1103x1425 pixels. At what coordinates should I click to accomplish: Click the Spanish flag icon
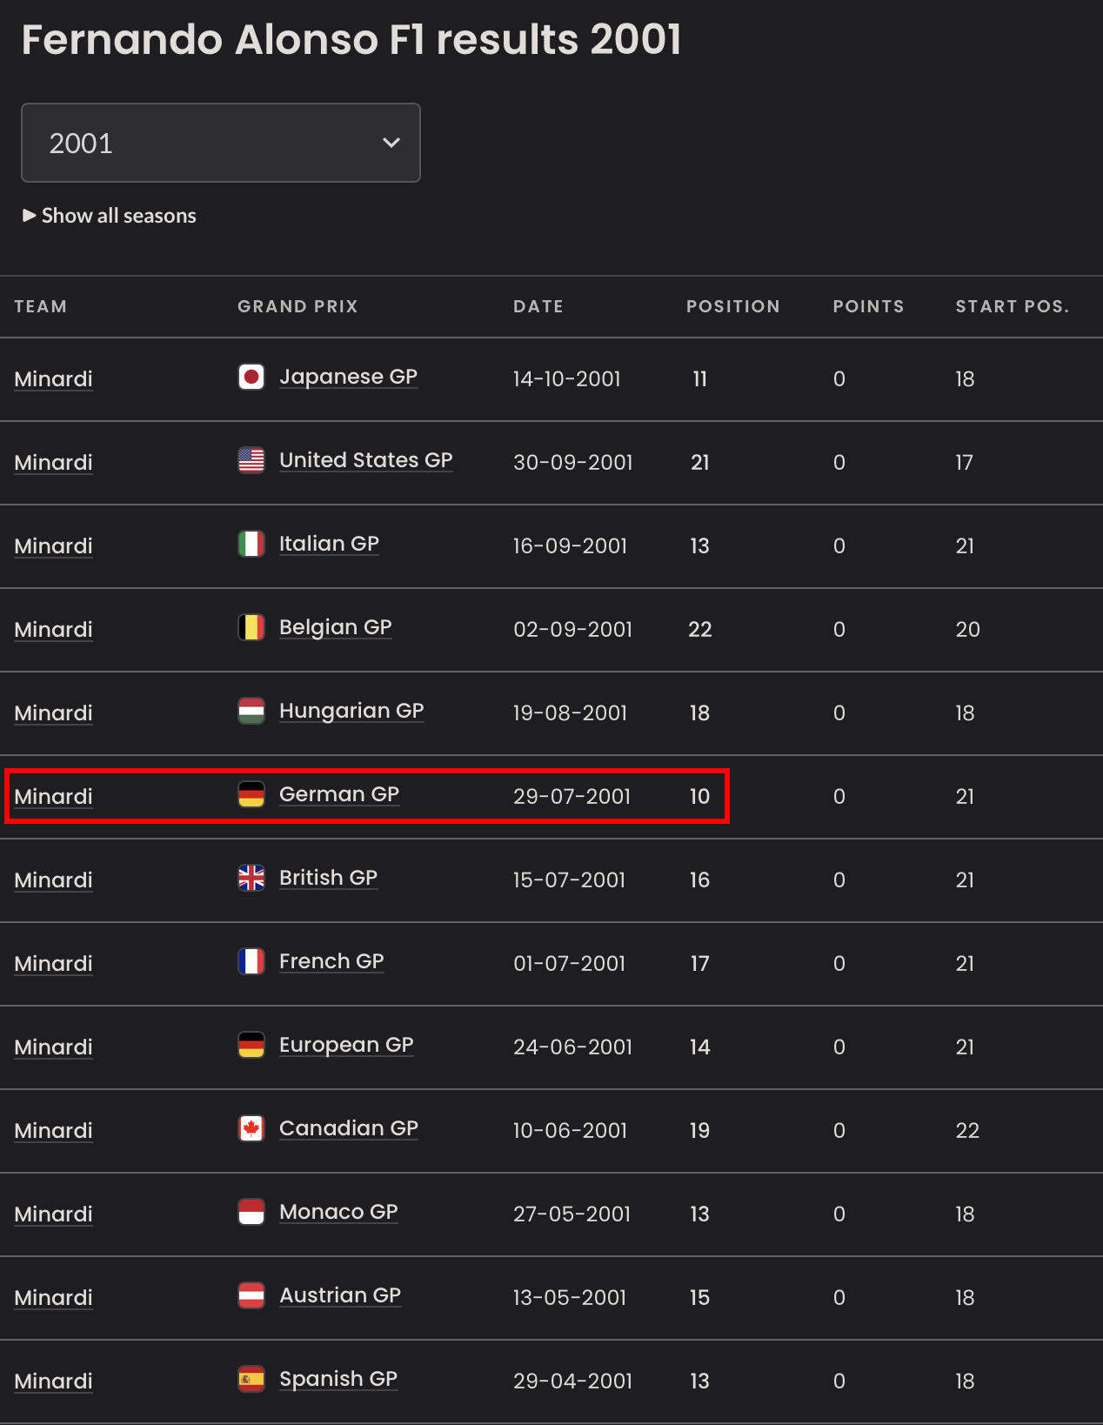pyautogui.click(x=251, y=1379)
